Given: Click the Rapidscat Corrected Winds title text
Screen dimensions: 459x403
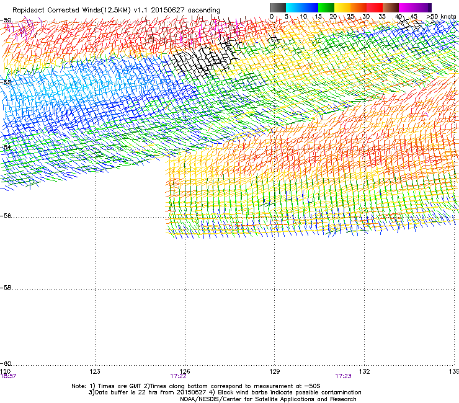Looking at the screenshot, I should [x=116, y=11].
